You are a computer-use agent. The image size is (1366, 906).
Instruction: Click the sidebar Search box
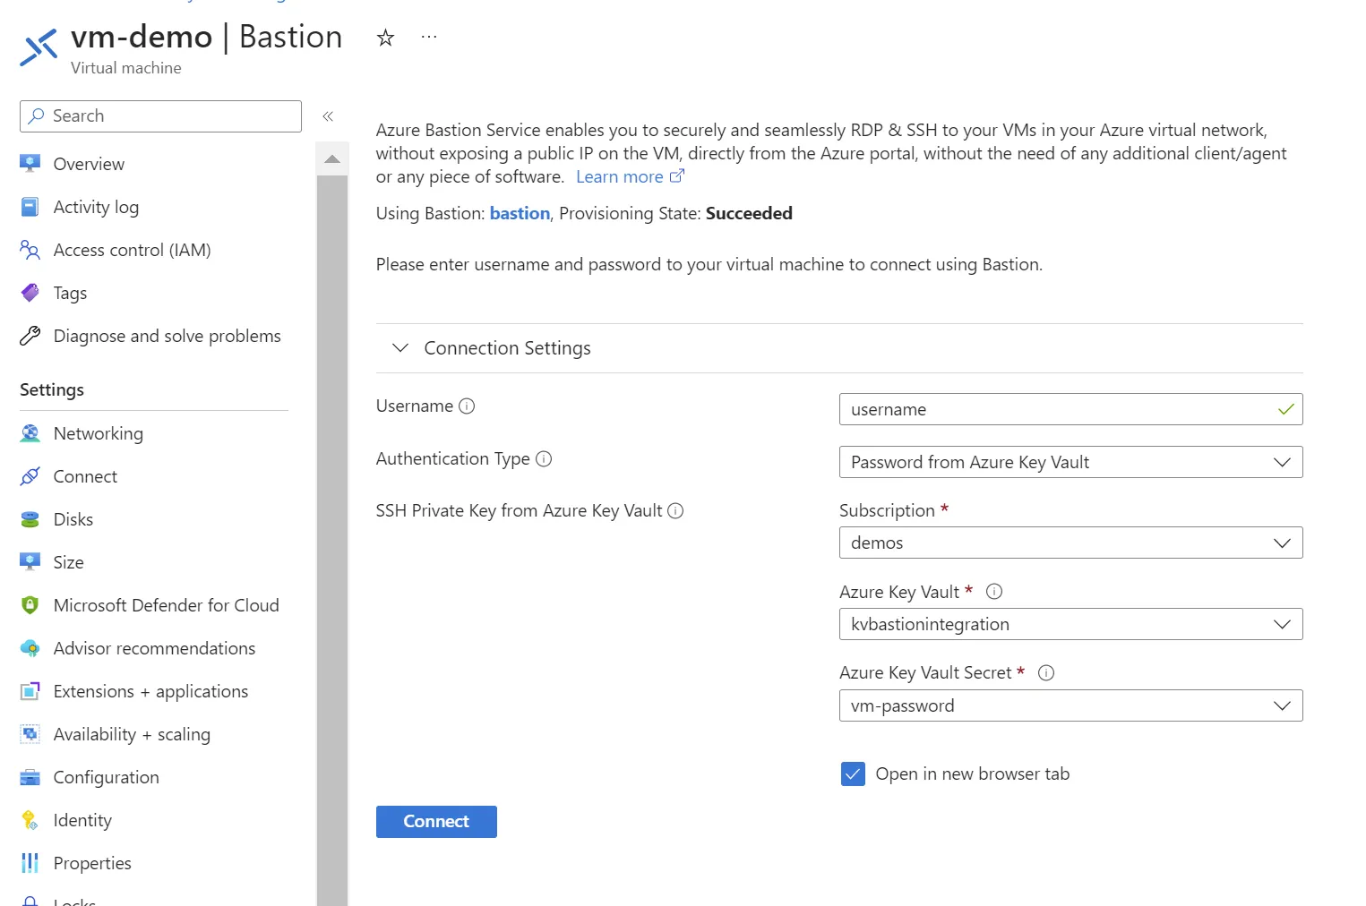[x=160, y=116]
